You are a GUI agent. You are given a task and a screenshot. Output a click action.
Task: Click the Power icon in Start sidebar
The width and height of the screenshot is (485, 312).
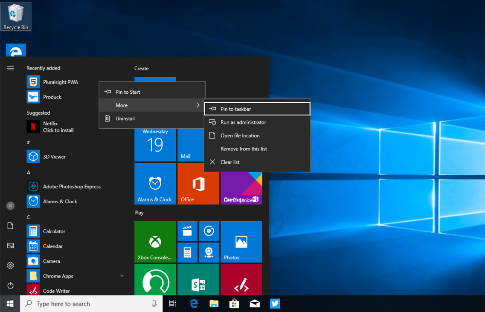point(11,286)
